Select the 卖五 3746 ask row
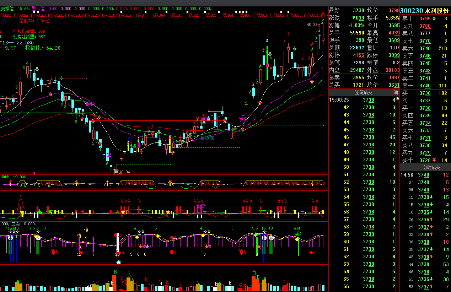 click(x=425, y=56)
